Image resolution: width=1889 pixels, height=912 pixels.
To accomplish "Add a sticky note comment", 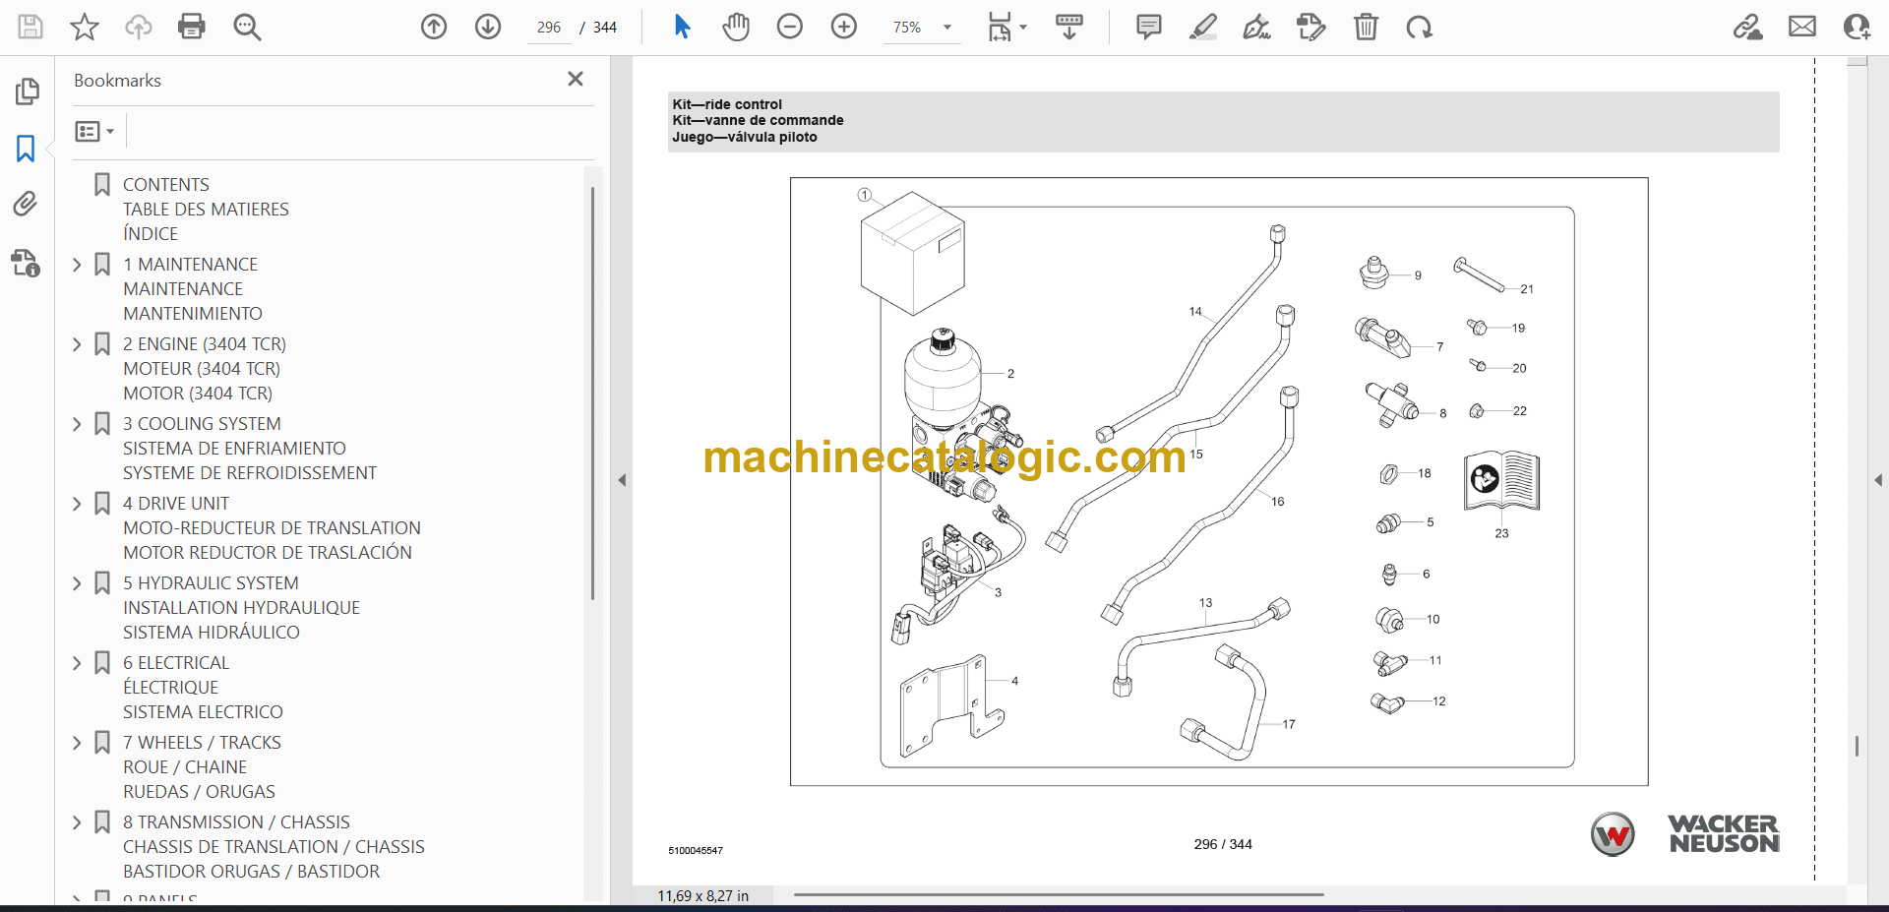I will click(x=1149, y=27).
